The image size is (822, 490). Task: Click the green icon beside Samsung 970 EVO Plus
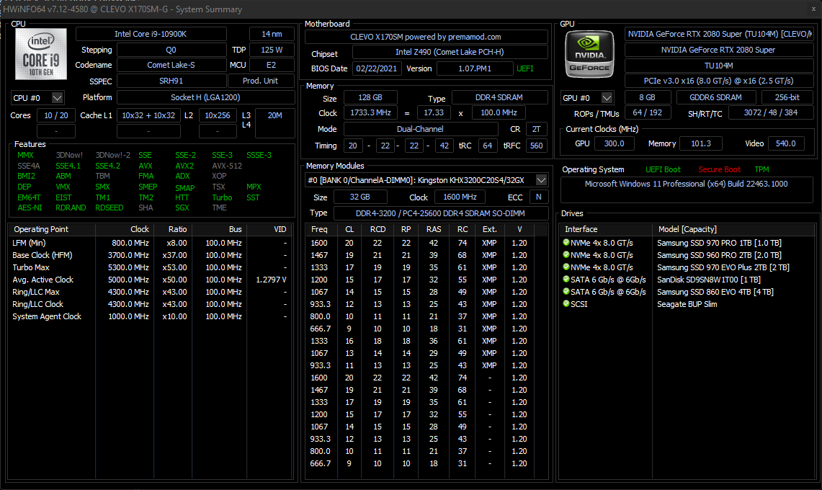[x=566, y=267]
